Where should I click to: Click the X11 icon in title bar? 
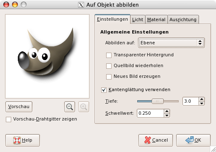[81, 5]
